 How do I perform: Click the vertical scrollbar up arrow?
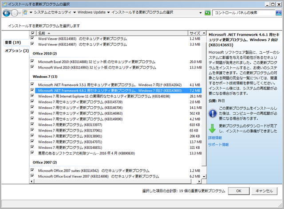tap(204, 33)
